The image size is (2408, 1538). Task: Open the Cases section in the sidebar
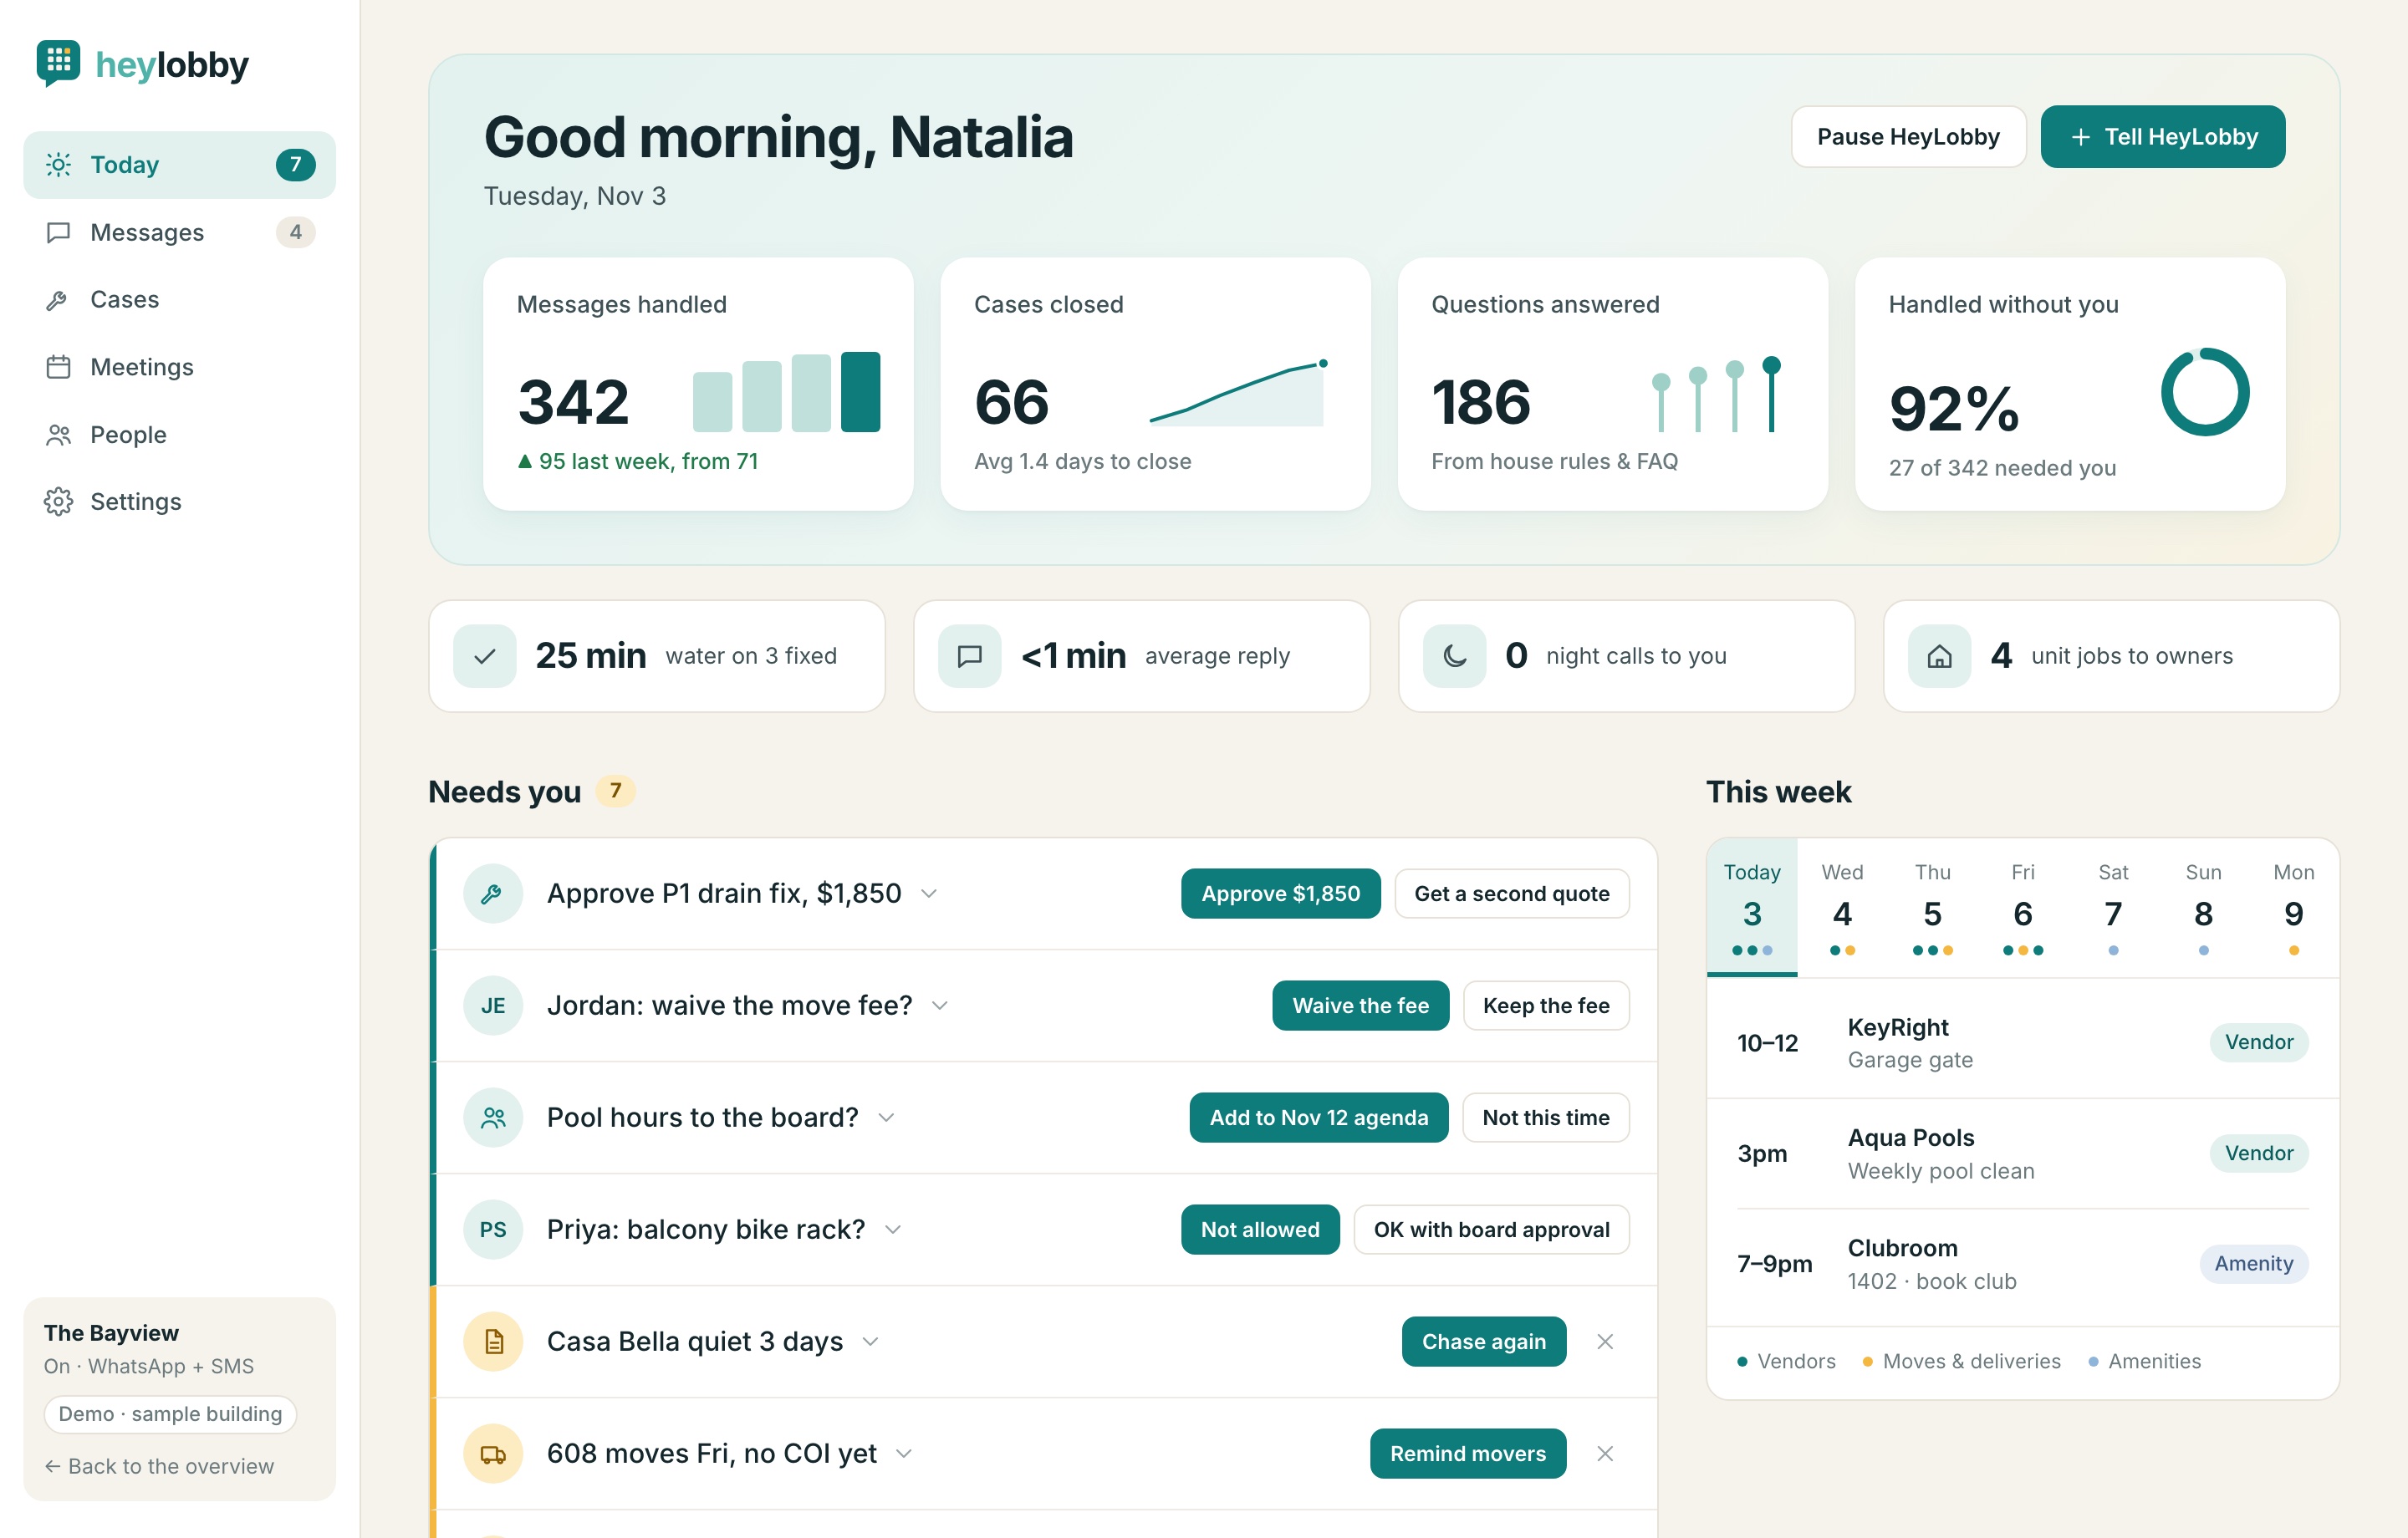(180, 299)
